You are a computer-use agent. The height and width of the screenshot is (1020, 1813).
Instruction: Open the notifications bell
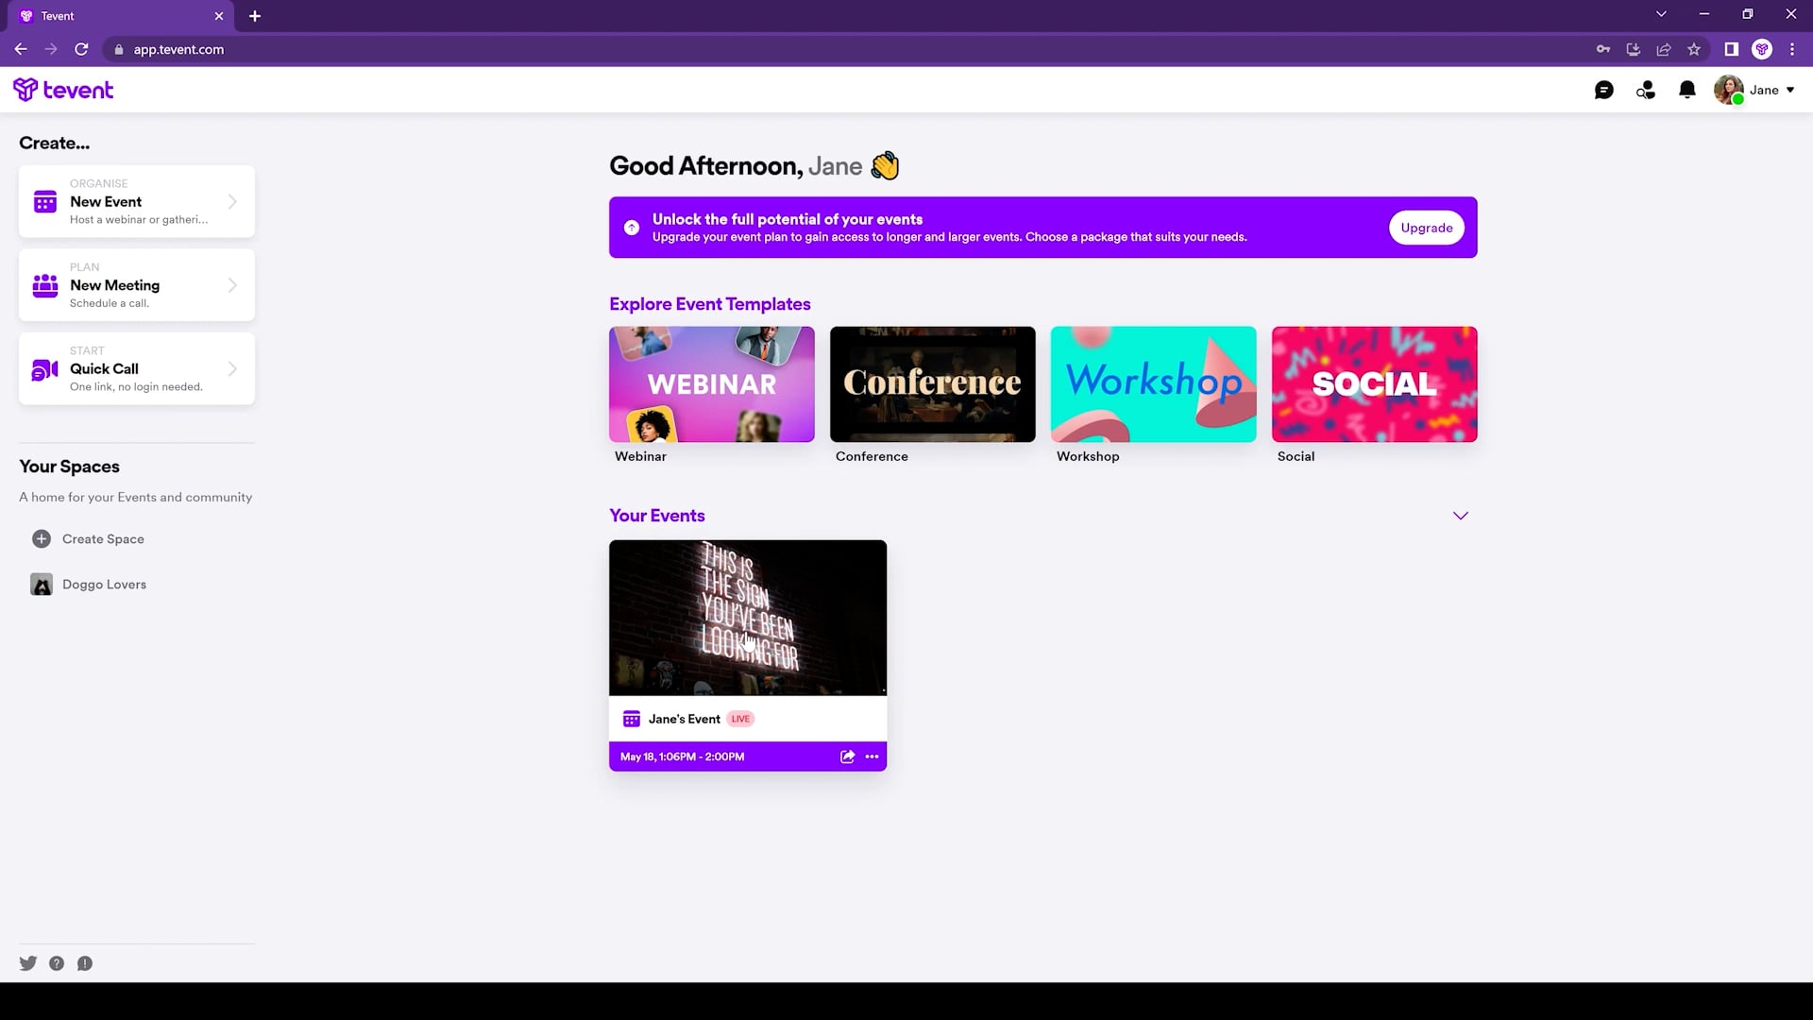tap(1687, 90)
